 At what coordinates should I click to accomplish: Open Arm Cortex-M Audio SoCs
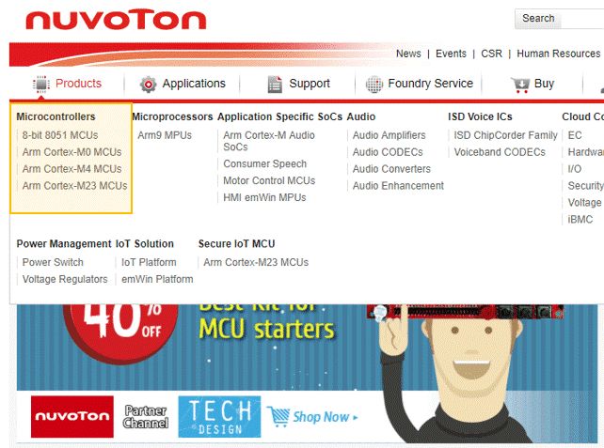269,141
